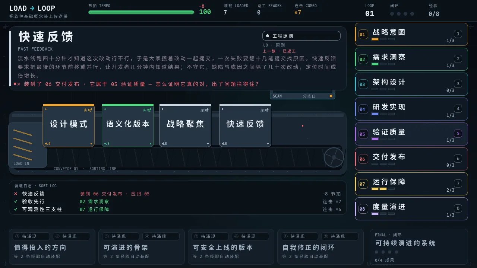Click 连击 ×6 in the sort log

pos(332,209)
